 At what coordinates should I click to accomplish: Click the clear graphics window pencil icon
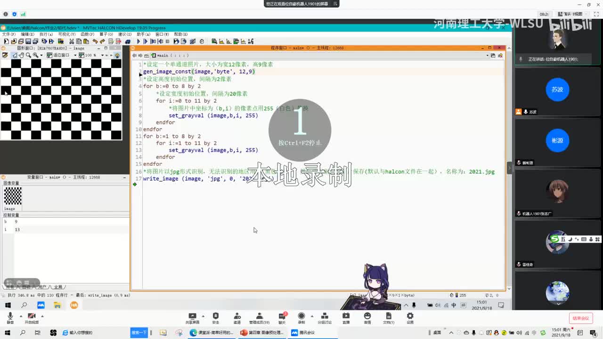(5, 55)
